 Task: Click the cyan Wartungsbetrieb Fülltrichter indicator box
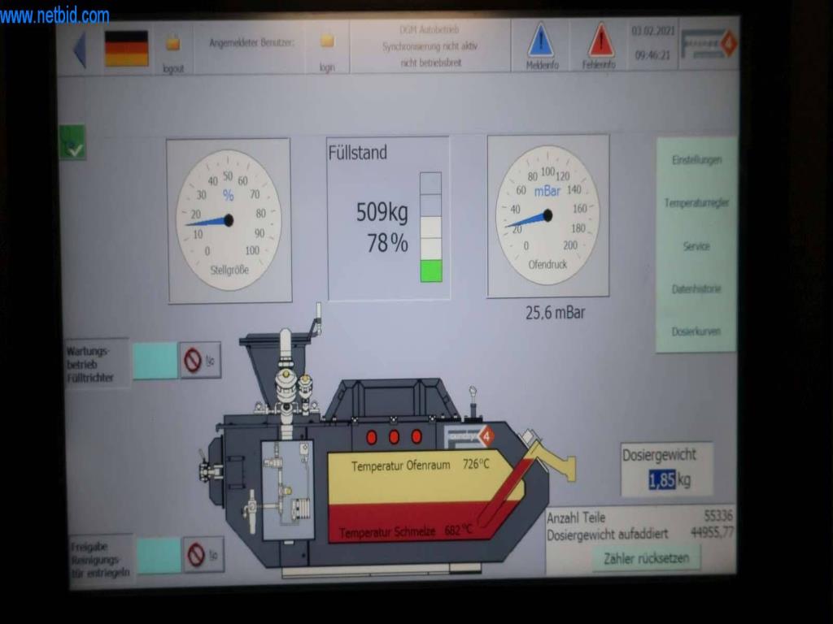155,360
